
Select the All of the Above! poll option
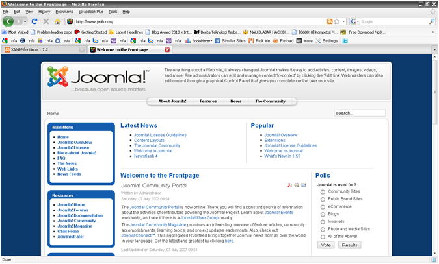323,237
